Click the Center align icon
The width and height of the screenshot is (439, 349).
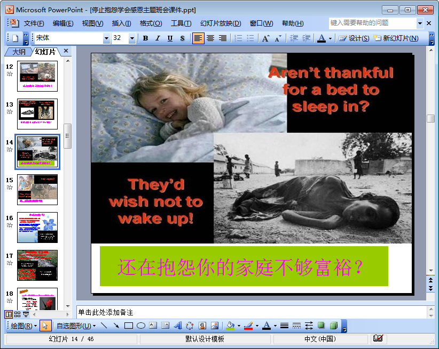pos(210,38)
